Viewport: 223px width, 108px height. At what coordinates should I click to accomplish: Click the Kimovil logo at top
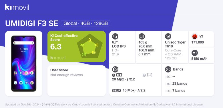[17, 7]
